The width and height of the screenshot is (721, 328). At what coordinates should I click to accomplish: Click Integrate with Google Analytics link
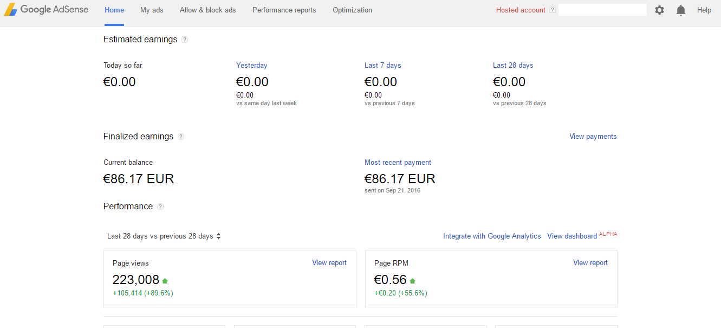pos(492,236)
